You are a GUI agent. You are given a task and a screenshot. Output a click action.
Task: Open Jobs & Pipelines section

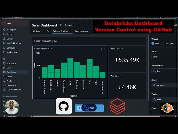(14, 43)
